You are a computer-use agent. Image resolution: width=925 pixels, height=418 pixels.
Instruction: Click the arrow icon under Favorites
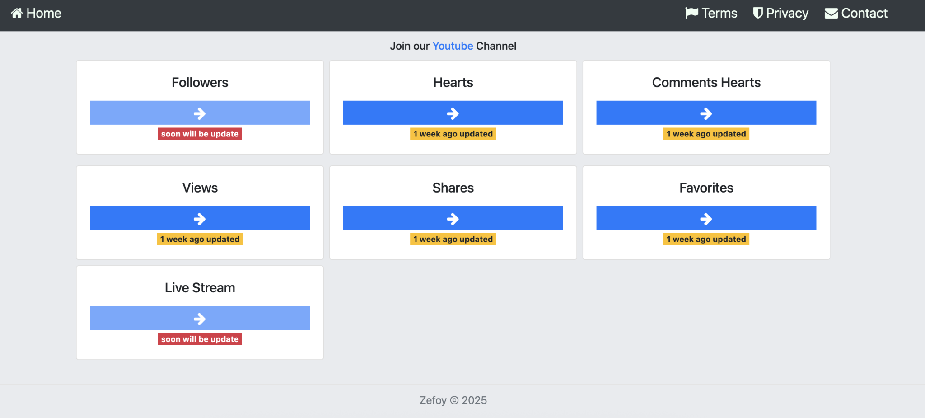[x=706, y=219]
